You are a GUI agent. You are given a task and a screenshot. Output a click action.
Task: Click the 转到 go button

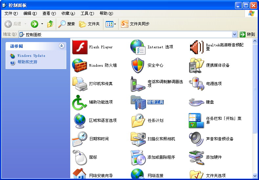[247, 34]
